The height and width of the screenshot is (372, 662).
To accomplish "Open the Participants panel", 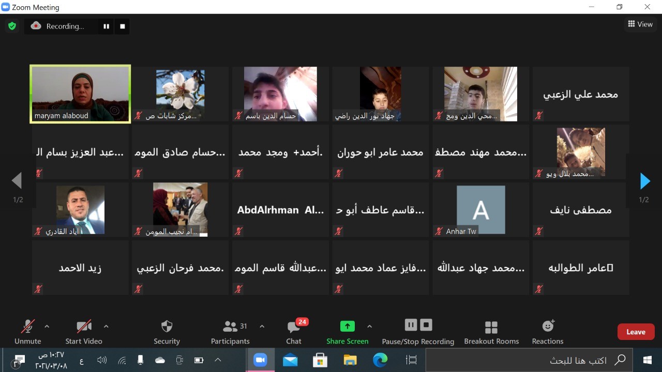I will (230, 332).
